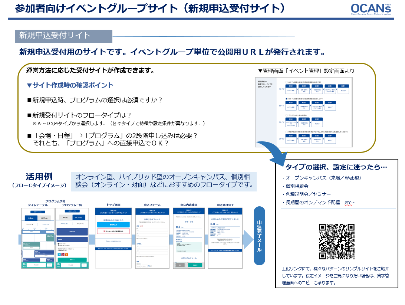Click the プログラム予約 label above thumbnails

point(55,201)
